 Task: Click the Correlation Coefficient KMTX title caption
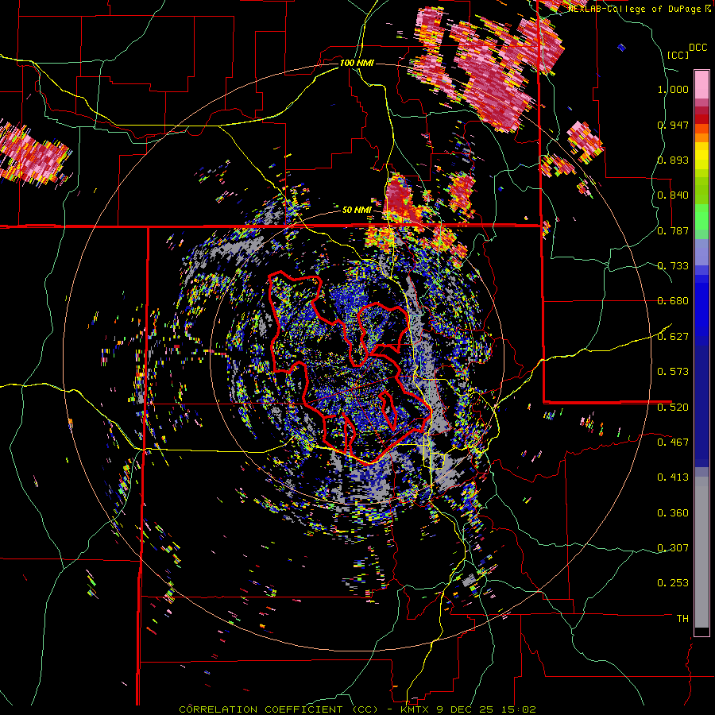tap(357, 709)
